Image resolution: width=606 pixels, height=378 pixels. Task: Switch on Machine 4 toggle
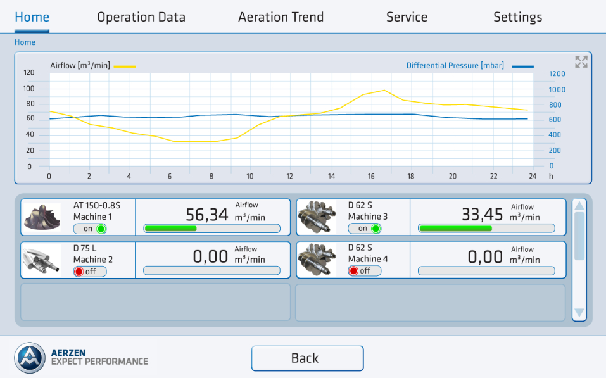[365, 271]
